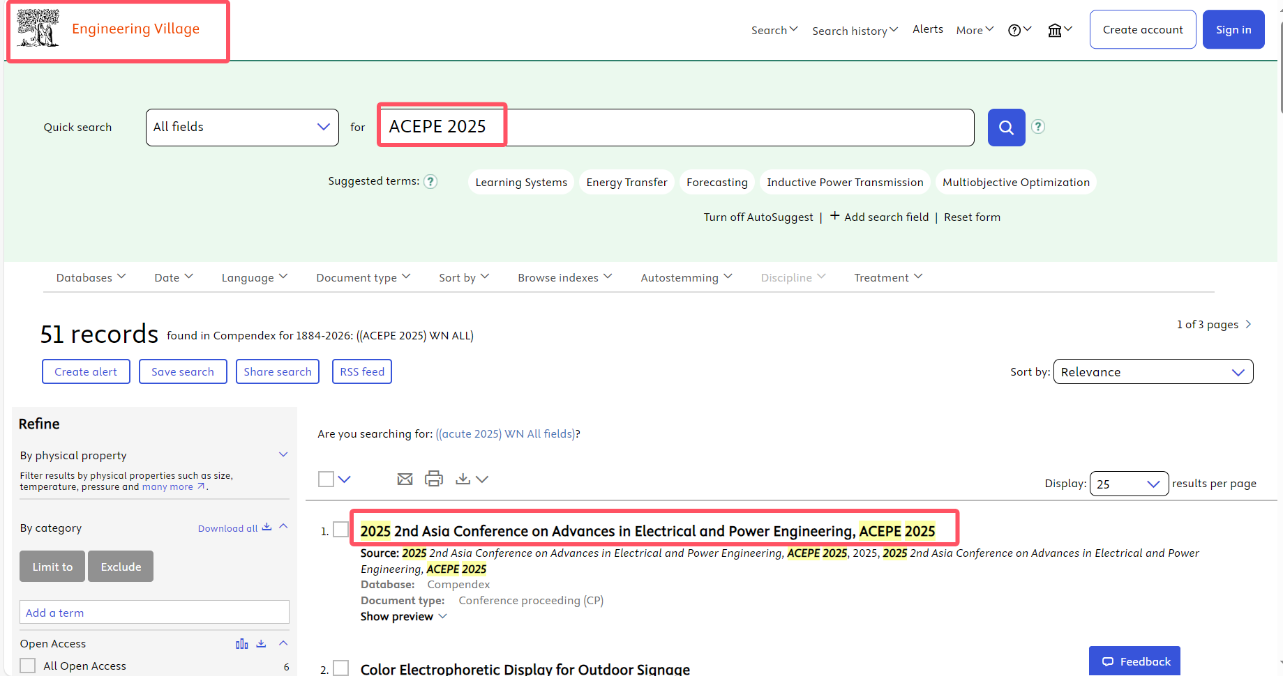Click the Sign in button
The width and height of the screenshot is (1283, 676).
1233,29
